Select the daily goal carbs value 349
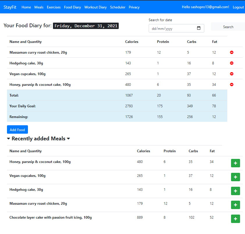The width and height of the screenshot is (245, 234). [x=190, y=106]
